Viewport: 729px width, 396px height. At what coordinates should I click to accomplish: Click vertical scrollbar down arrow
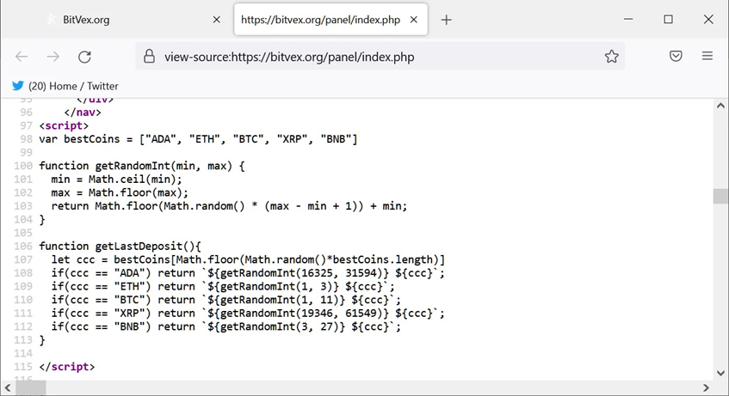tap(720, 373)
